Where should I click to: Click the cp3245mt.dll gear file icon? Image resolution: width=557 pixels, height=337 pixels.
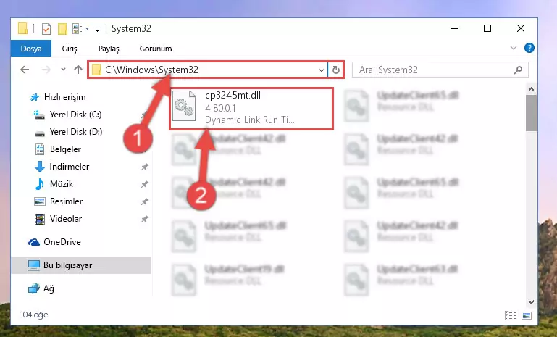click(184, 106)
